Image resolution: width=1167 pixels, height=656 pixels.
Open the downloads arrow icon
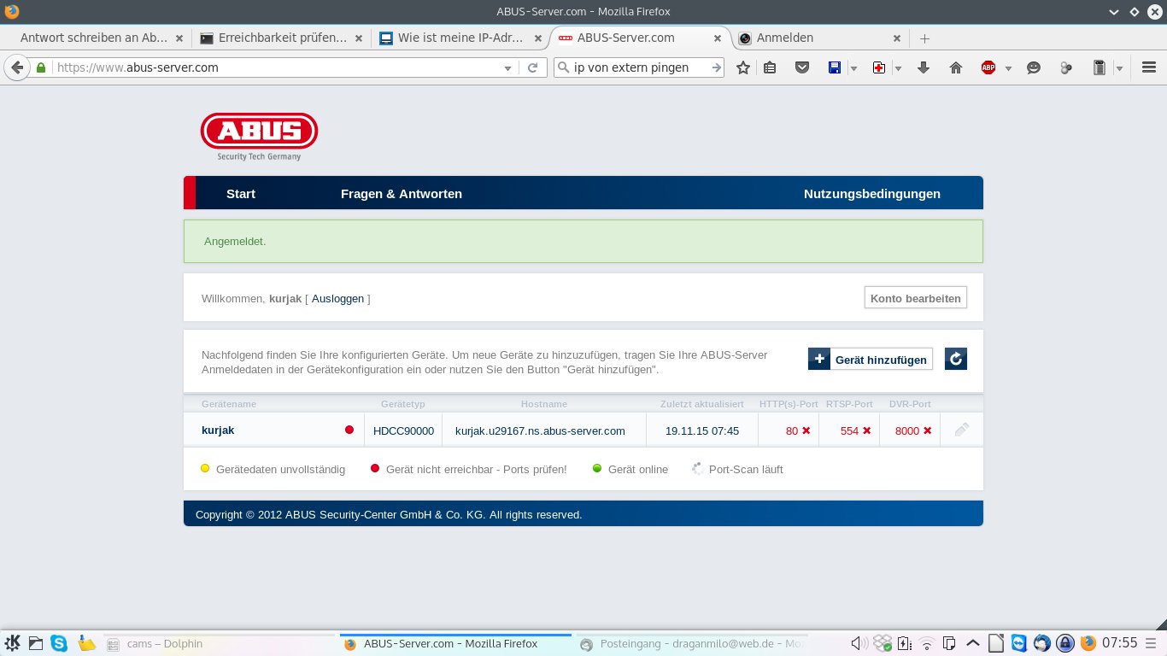[x=923, y=67]
